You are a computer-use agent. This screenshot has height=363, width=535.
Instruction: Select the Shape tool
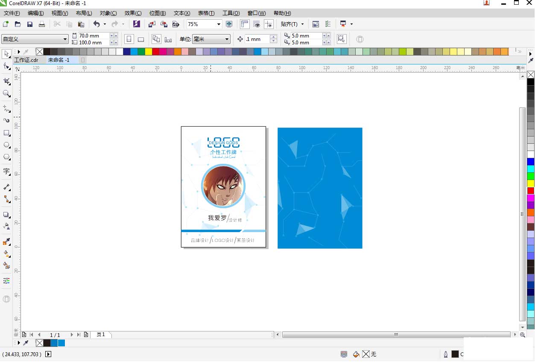tap(6, 66)
